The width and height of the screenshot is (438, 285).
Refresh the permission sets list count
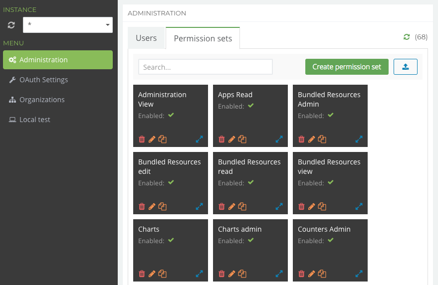[407, 37]
